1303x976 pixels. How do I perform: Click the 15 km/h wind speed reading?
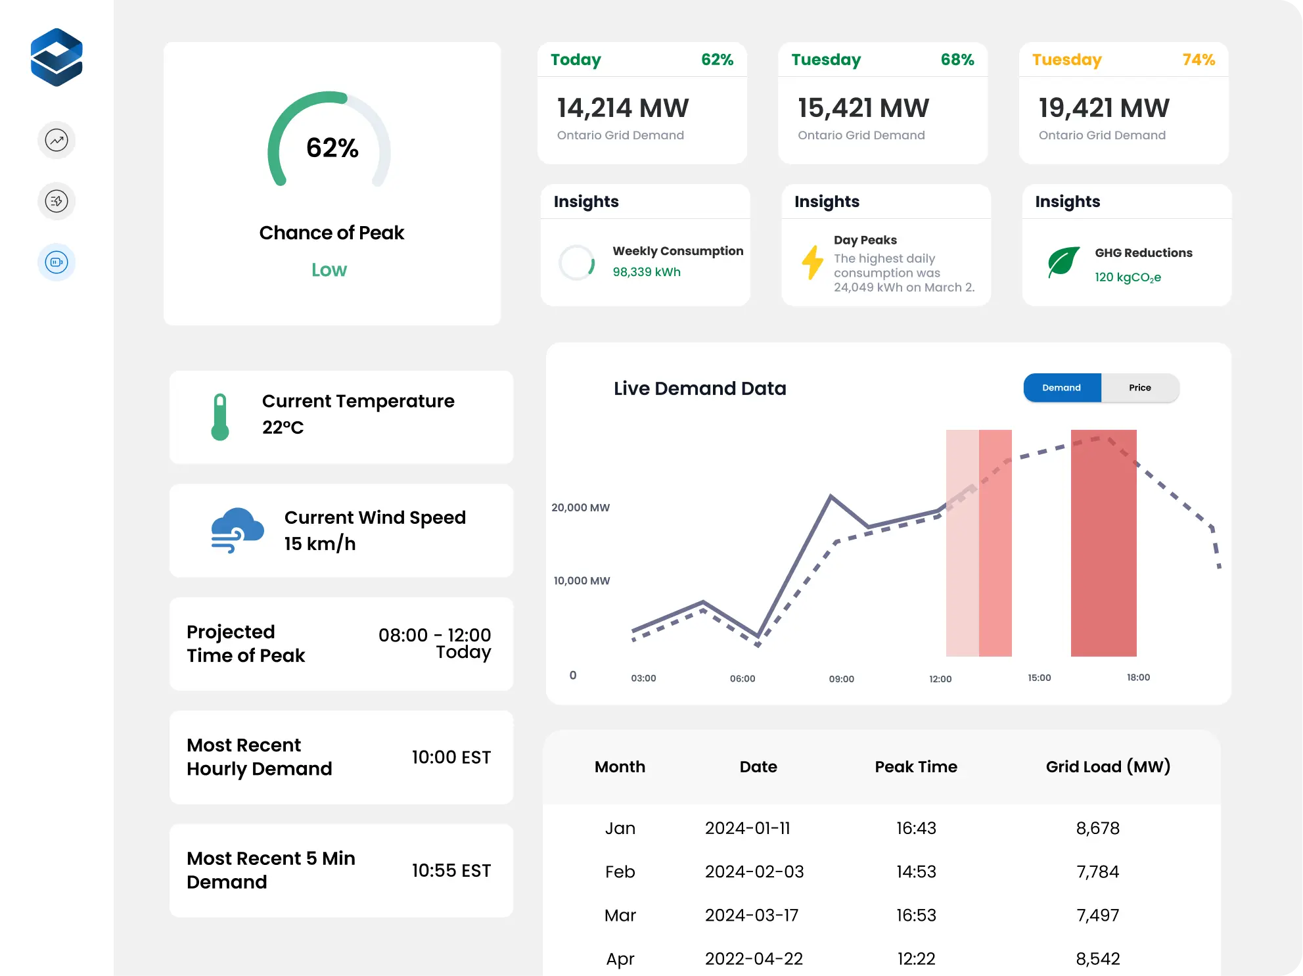coord(320,544)
